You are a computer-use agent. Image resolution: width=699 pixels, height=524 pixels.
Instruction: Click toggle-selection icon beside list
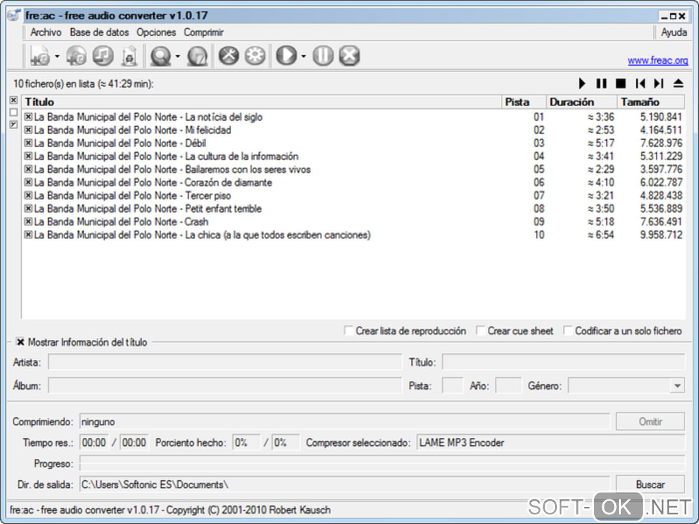click(x=14, y=125)
